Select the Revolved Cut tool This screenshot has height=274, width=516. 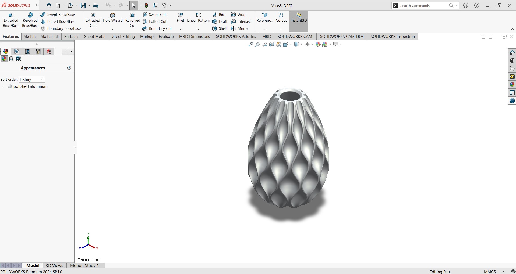[x=133, y=20]
